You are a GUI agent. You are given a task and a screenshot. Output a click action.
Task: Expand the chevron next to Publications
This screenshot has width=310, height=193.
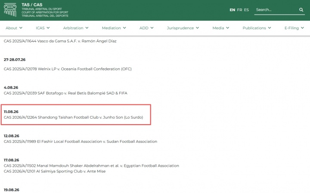click(x=270, y=28)
